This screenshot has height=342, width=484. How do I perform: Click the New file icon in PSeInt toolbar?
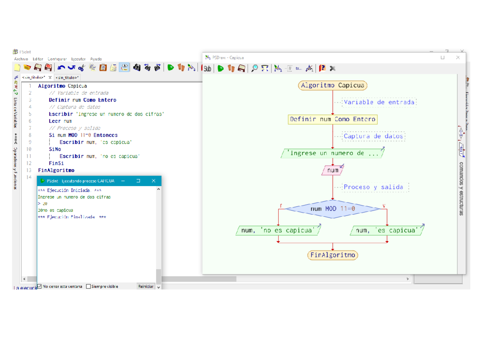pyautogui.click(x=17, y=68)
